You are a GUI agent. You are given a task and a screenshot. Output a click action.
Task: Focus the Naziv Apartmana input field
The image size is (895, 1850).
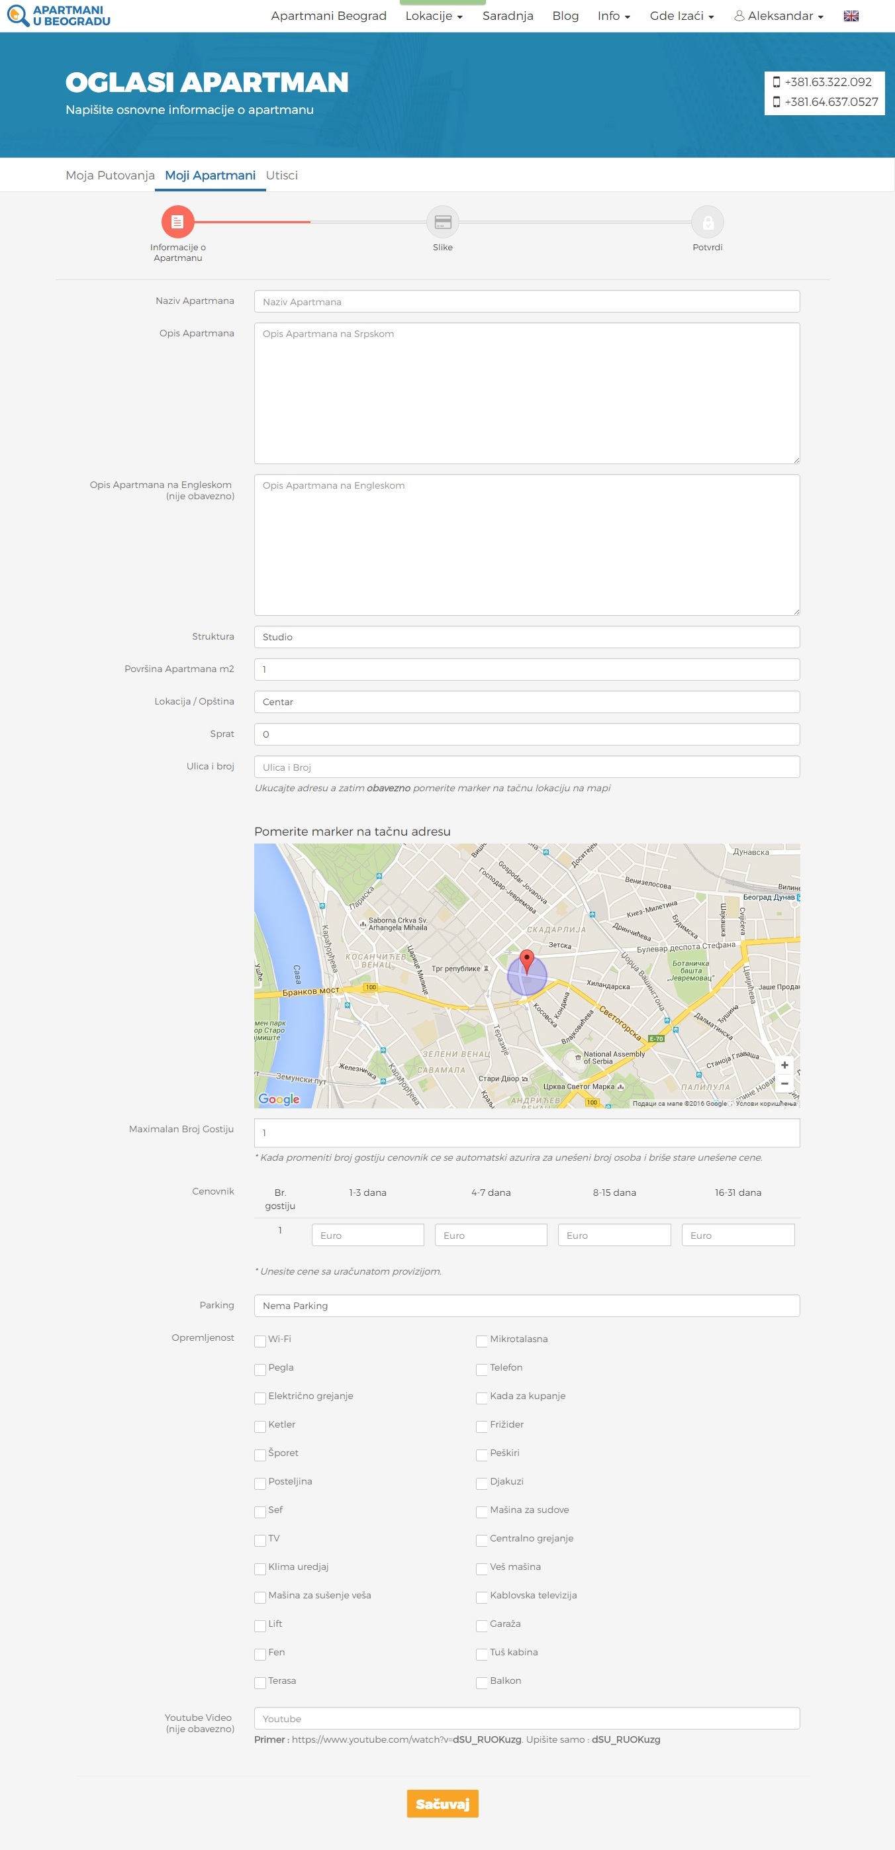(x=526, y=302)
